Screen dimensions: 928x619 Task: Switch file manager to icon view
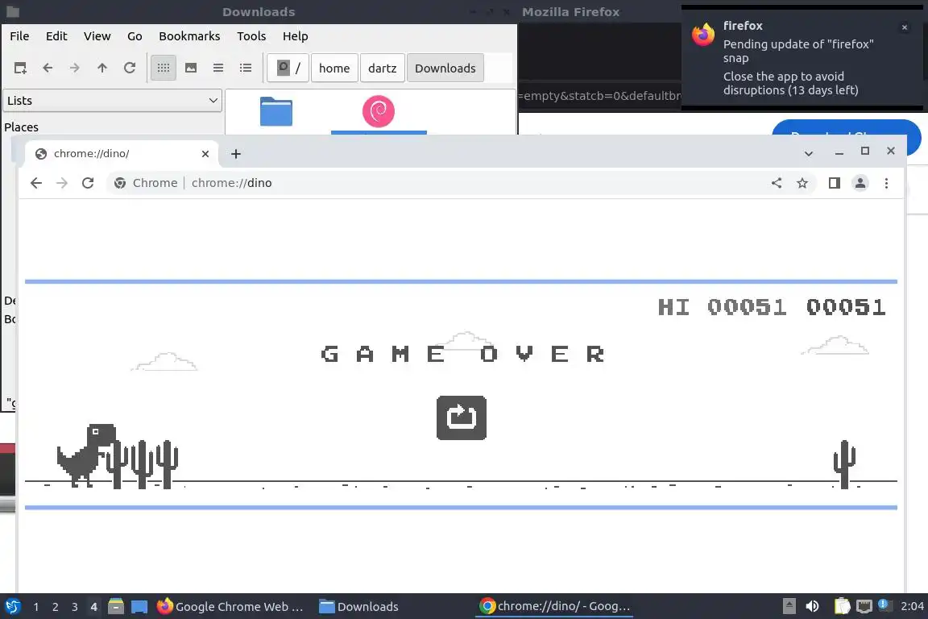164,69
